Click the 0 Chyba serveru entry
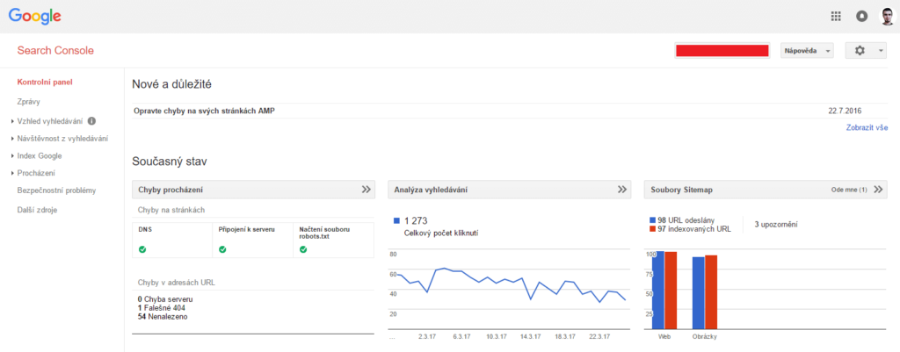The image size is (900, 352). (165, 299)
